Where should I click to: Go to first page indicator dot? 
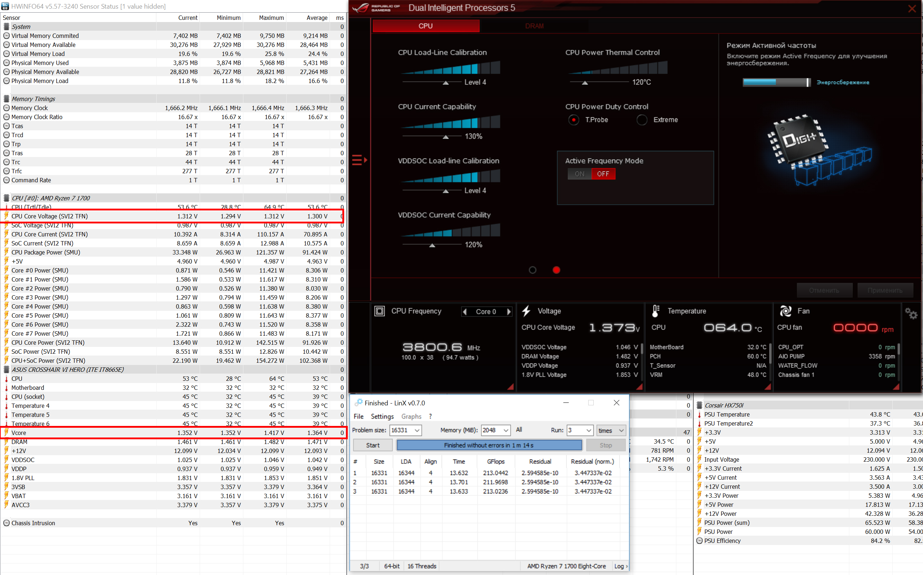coord(533,270)
